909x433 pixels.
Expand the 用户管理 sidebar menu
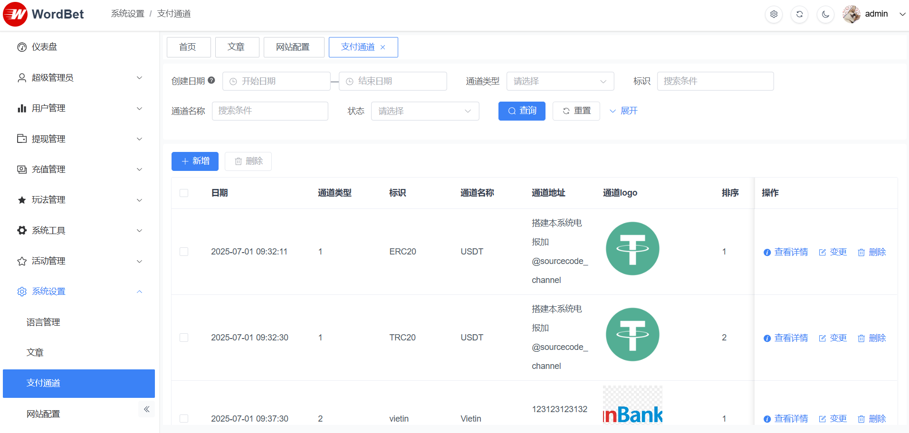click(79, 108)
